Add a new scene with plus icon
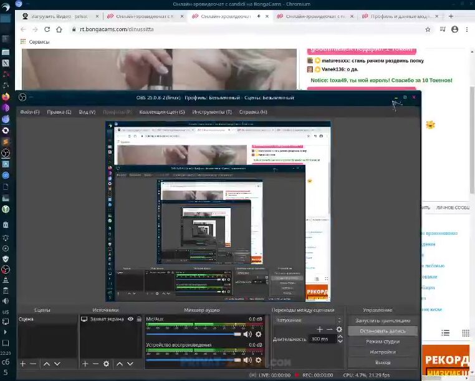475x381 pixels. 23,364
